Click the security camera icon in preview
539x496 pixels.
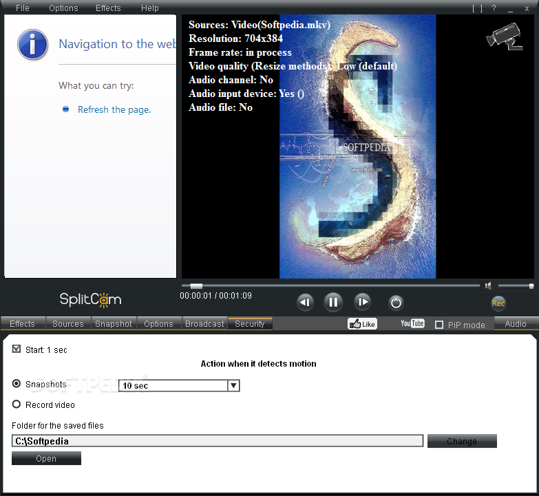pos(505,36)
